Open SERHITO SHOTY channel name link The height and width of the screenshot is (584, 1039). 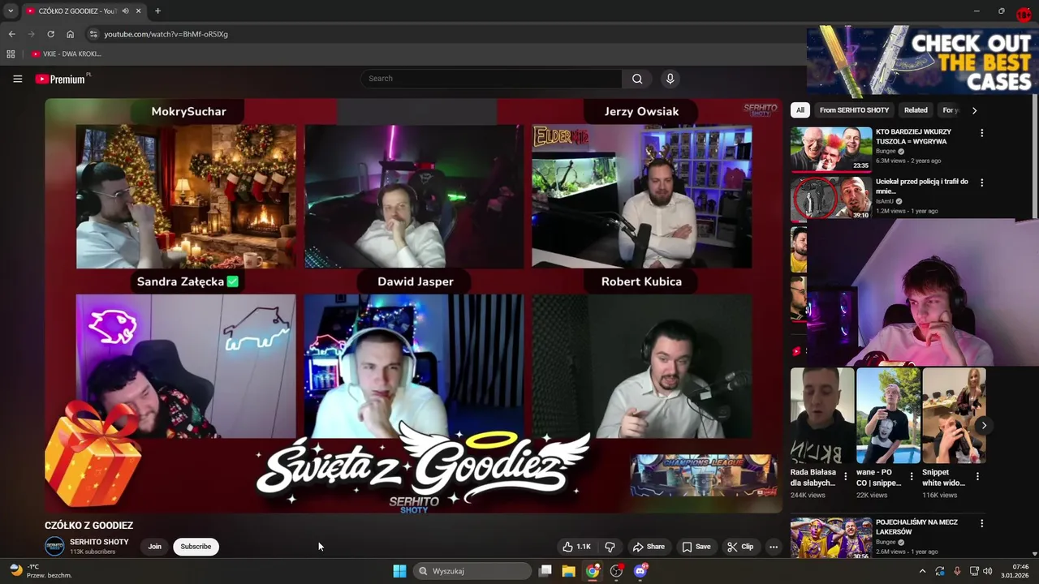(x=99, y=542)
